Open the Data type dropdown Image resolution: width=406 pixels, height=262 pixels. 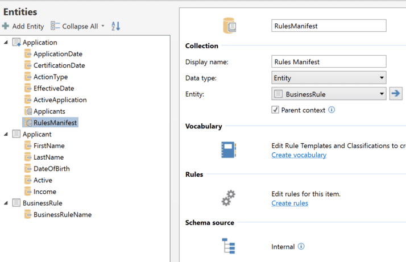pos(329,78)
